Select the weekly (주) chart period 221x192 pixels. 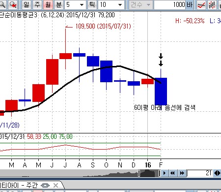tap(37, 5)
